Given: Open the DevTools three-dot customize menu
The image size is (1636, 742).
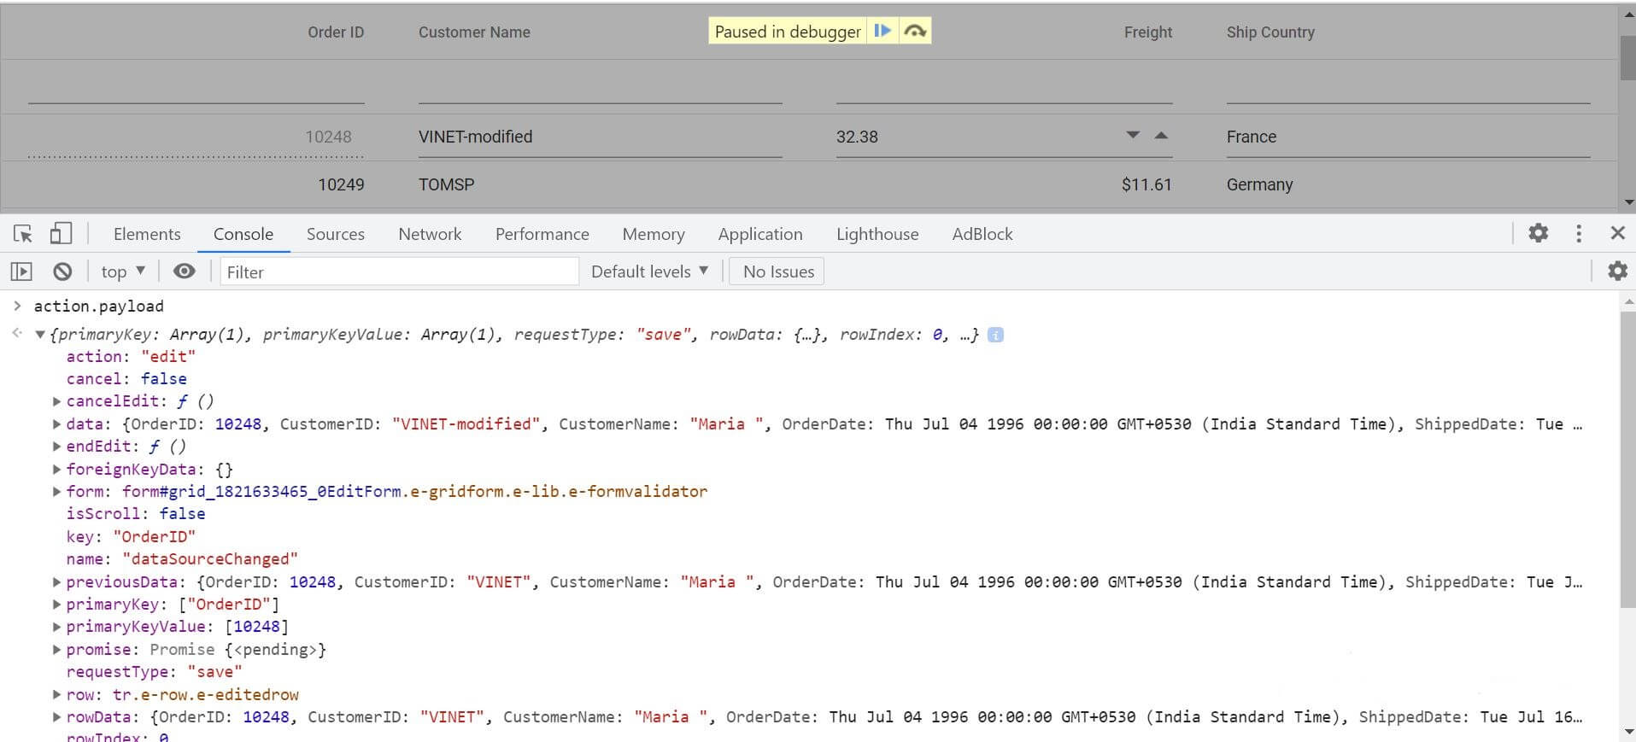Looking at the screenshot, I should 1579,233.
